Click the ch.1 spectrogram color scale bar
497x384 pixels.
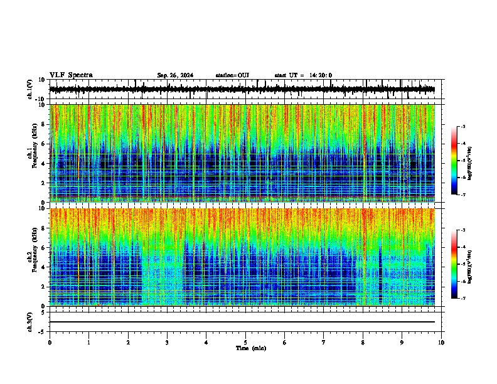tap(454, 161)
